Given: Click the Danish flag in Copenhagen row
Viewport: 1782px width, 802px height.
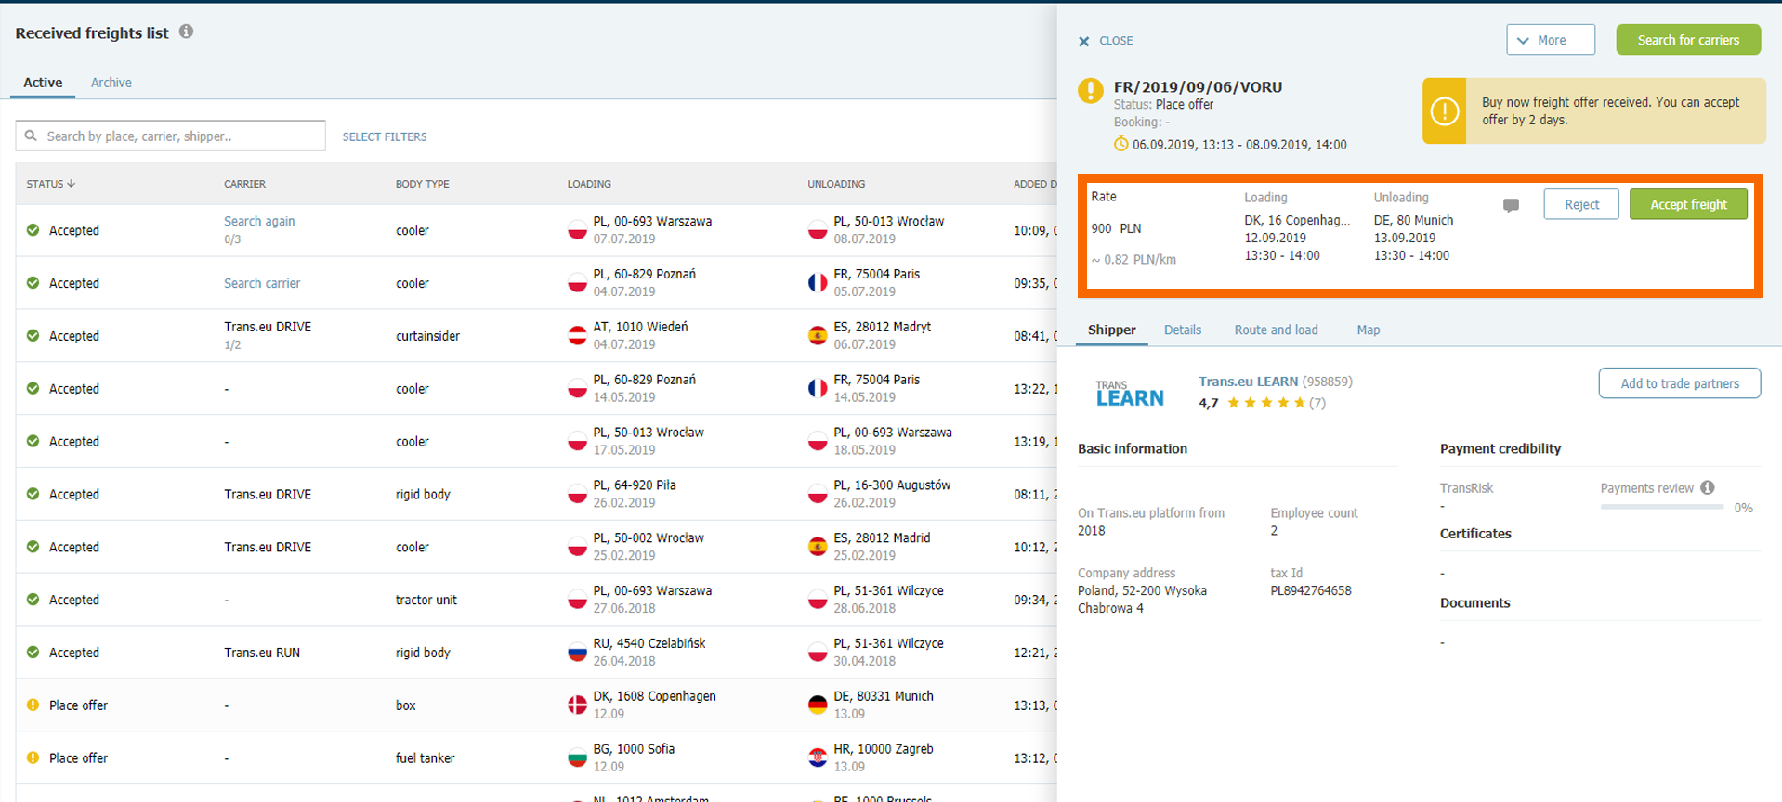Looking at the screenshot, I should click(577, 705).
